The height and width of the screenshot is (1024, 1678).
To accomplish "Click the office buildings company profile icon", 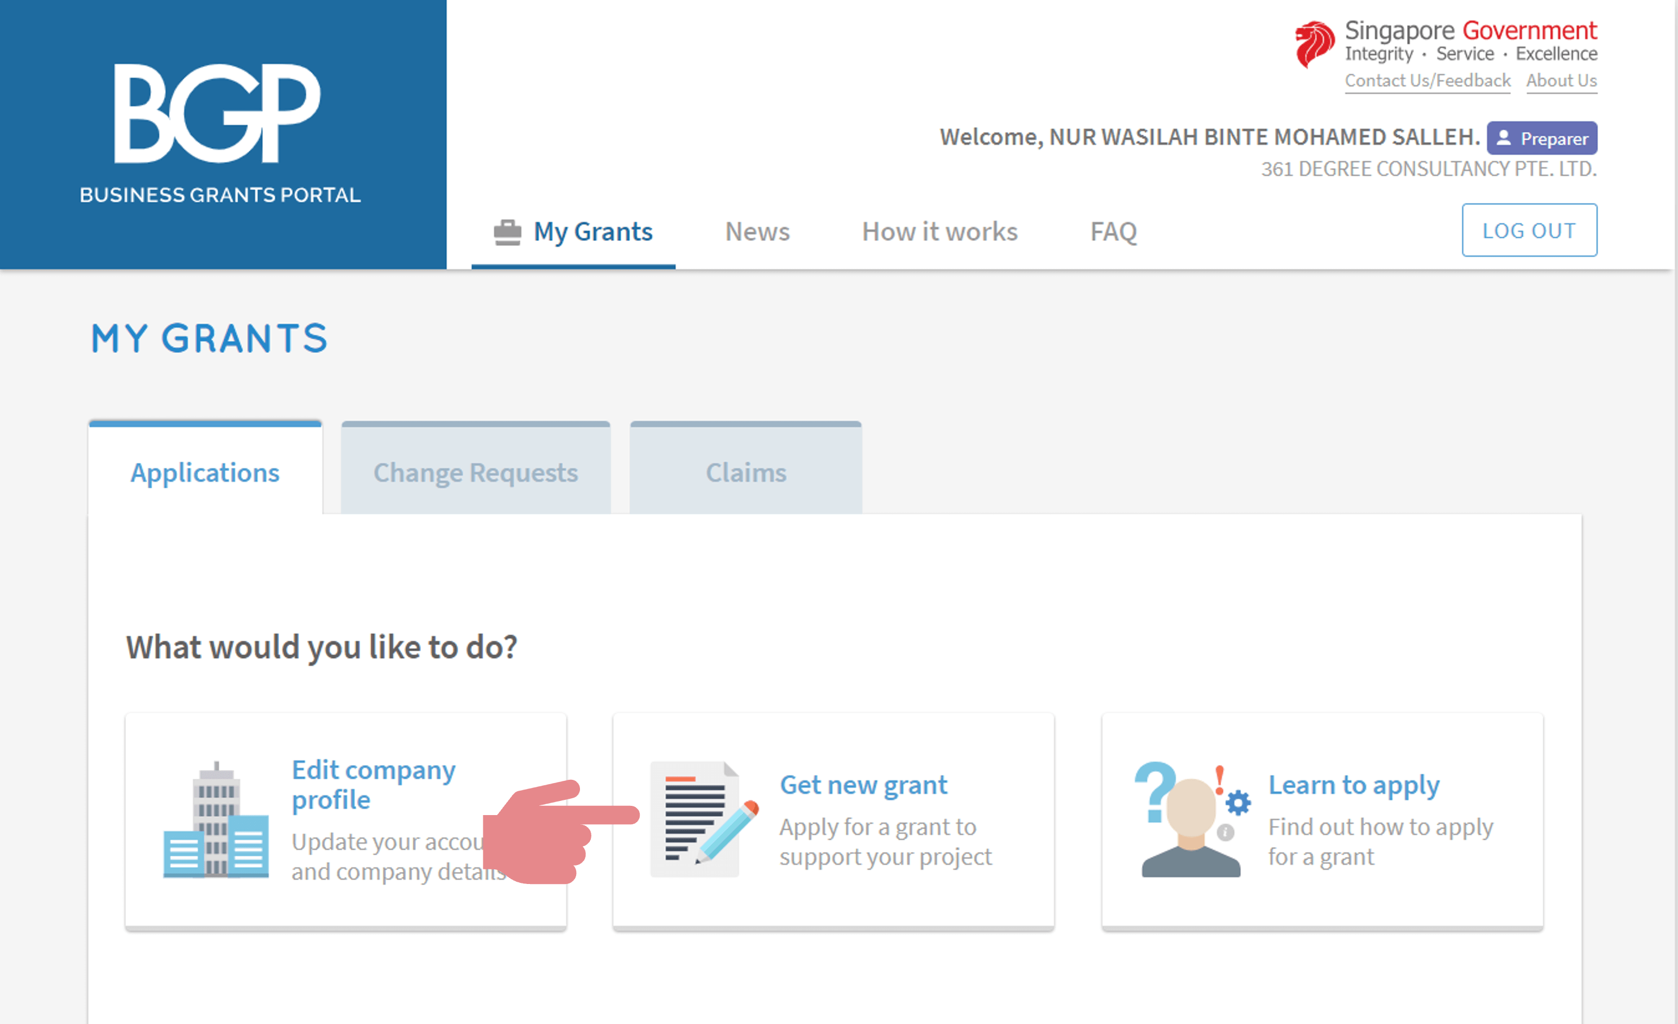I will tap(216, 820).
